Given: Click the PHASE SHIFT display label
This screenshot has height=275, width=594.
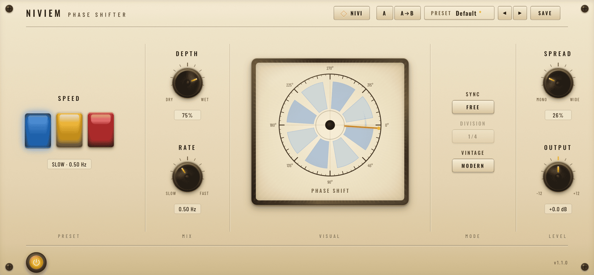Looking at the screenshot, I should (x=330, y=191).
